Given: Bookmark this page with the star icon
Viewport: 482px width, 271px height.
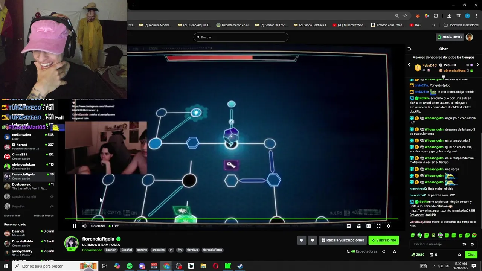Looking at the screenshot, I should pyautogui.click(x=405, y=16).
